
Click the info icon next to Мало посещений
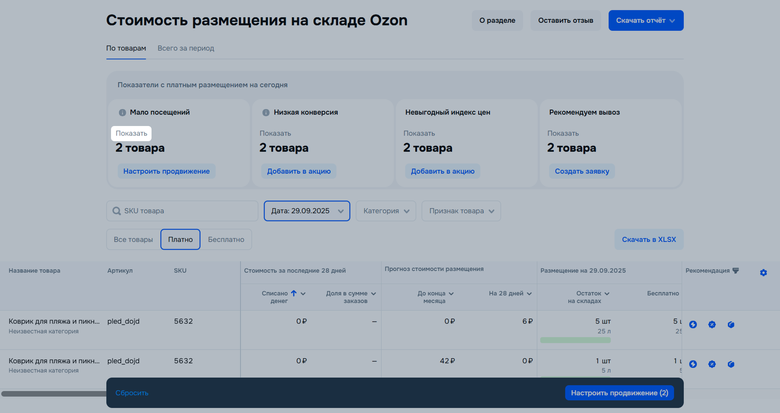[x=122, y=113]
